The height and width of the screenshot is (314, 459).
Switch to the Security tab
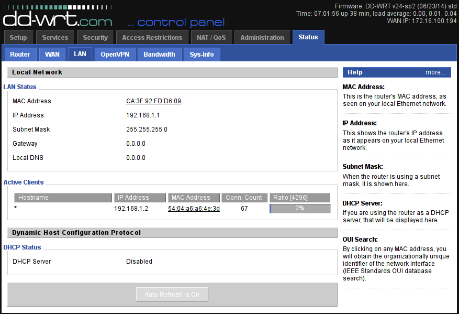pos(95,38)
